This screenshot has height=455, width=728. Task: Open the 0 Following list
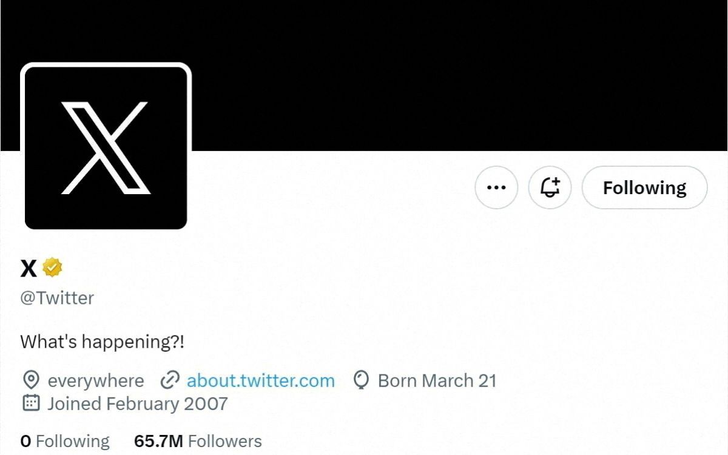tap(64, 441)
